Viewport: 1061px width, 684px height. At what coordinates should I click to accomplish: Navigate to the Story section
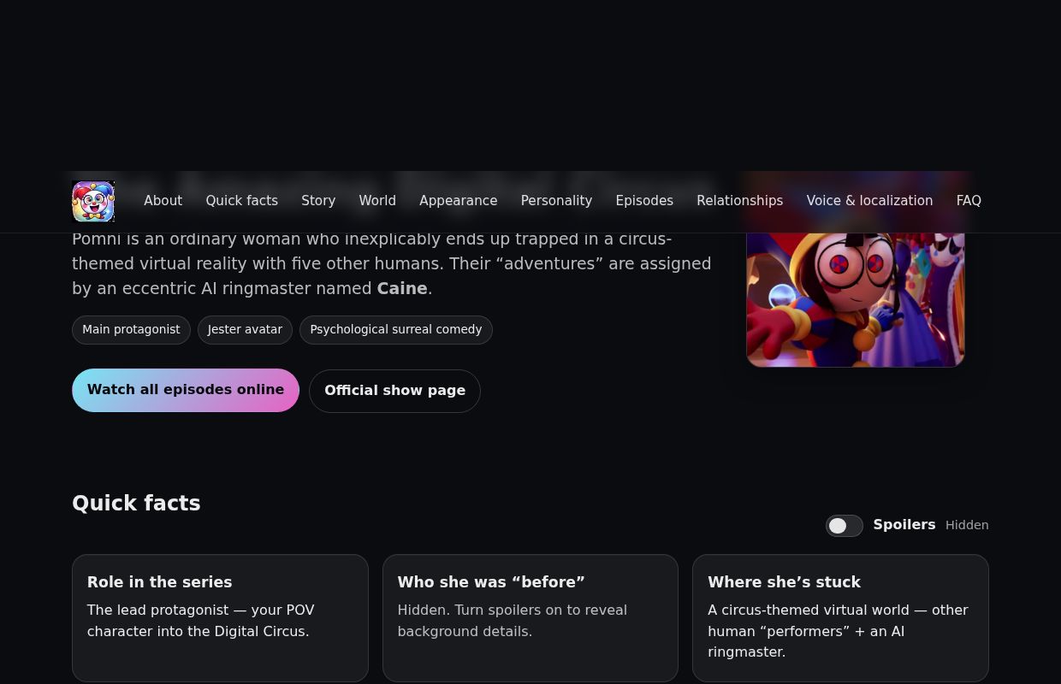[x=318, y=201]
